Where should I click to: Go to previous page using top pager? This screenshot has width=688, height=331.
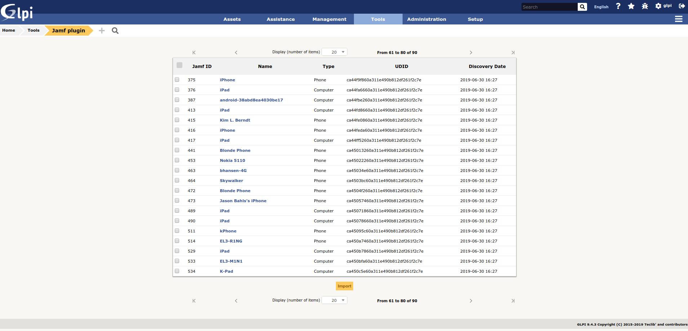click(236, 53)
